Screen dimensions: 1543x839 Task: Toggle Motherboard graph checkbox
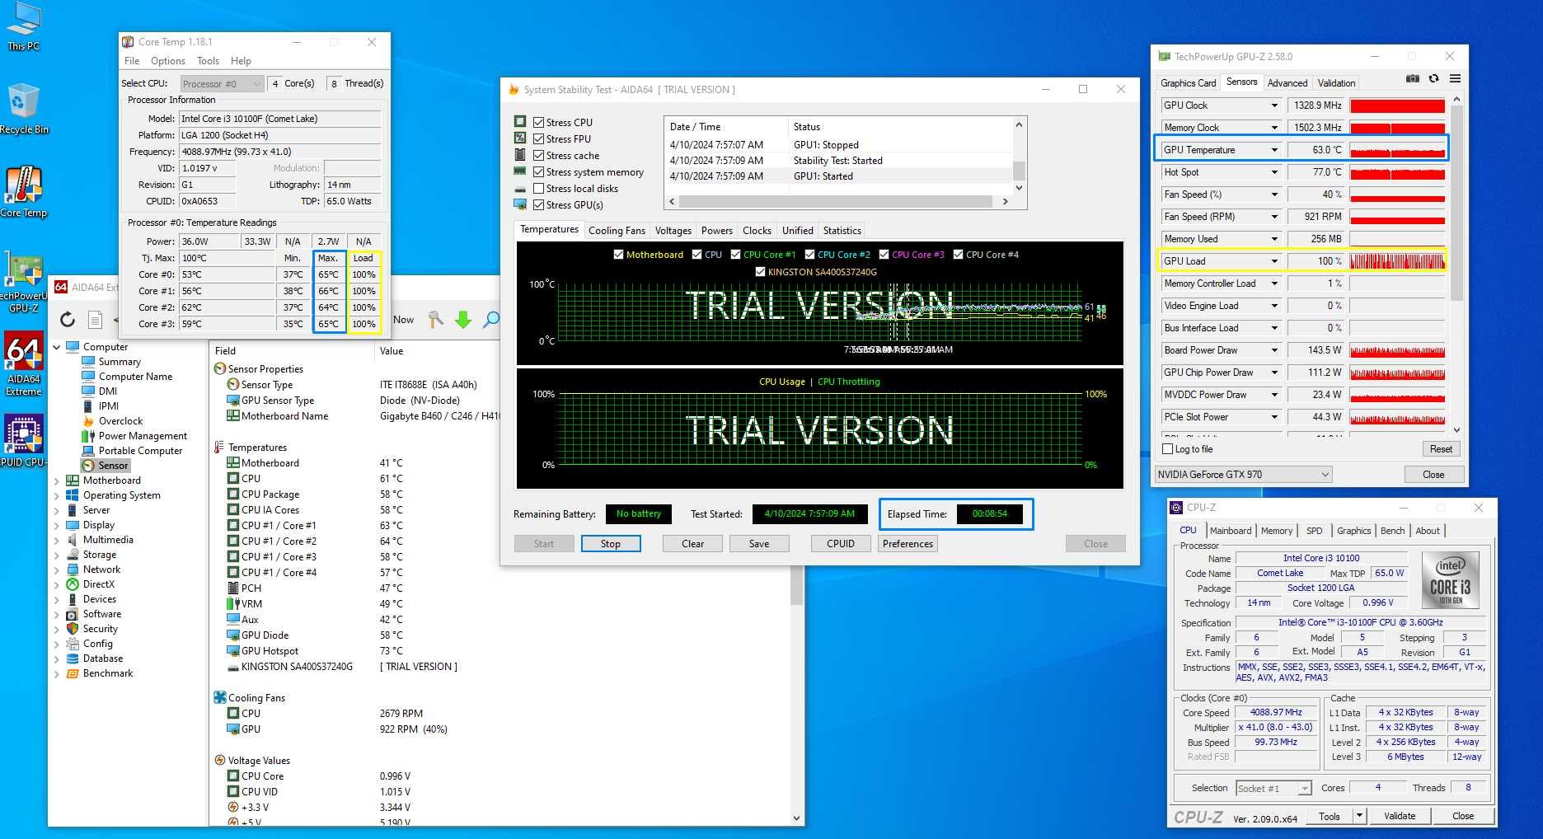pos(618,255)
